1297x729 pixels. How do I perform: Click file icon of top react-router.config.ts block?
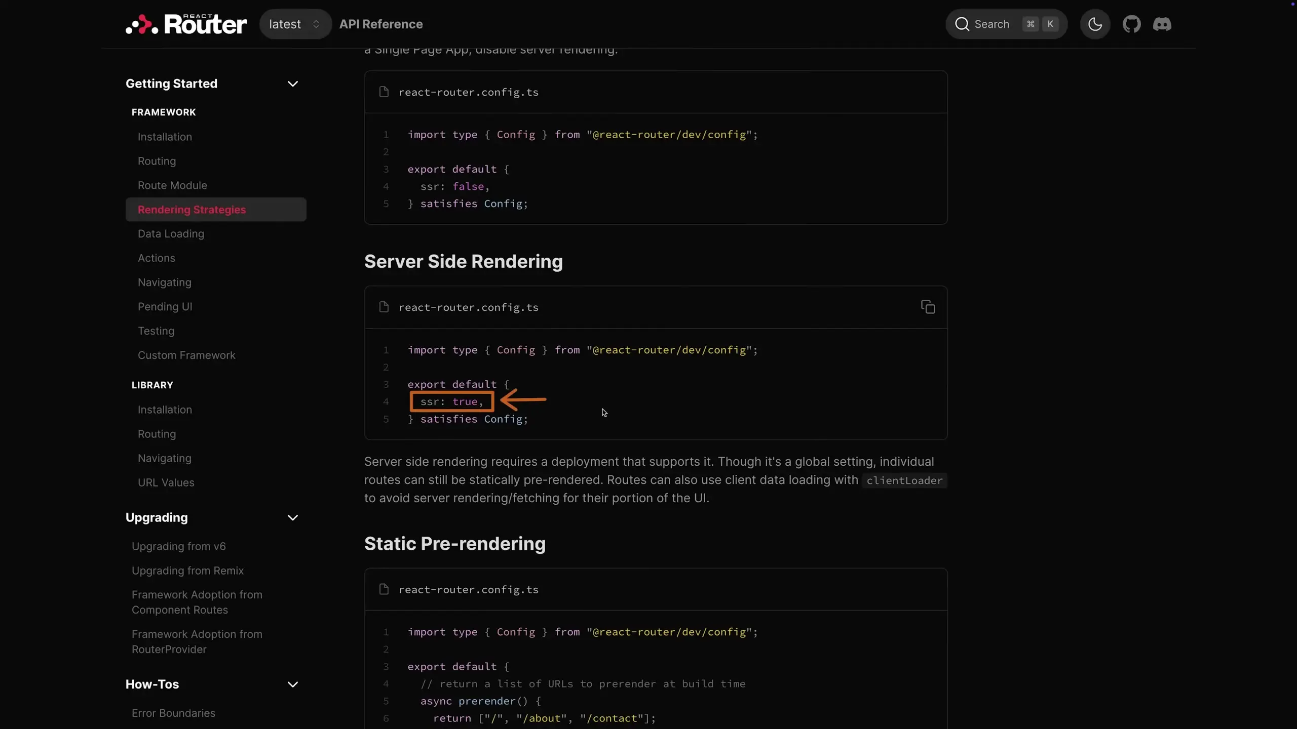pyautogui.click(x=384, y=92)
